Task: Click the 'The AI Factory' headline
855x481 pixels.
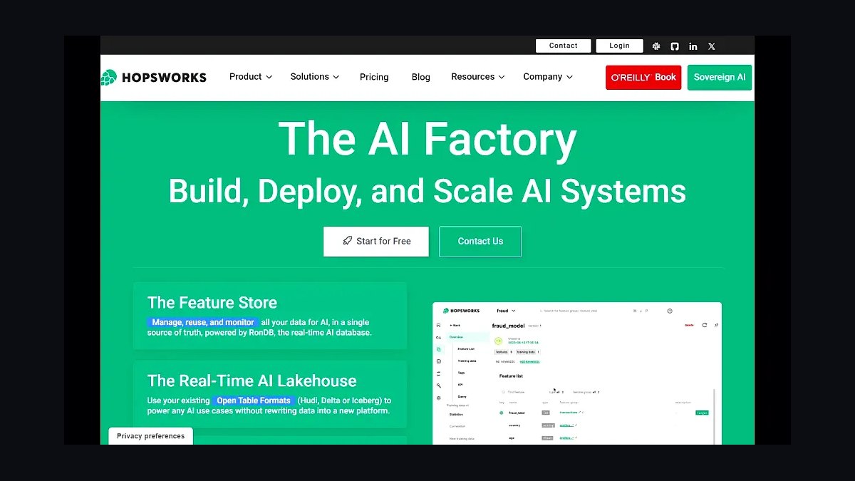Action: 427,139
